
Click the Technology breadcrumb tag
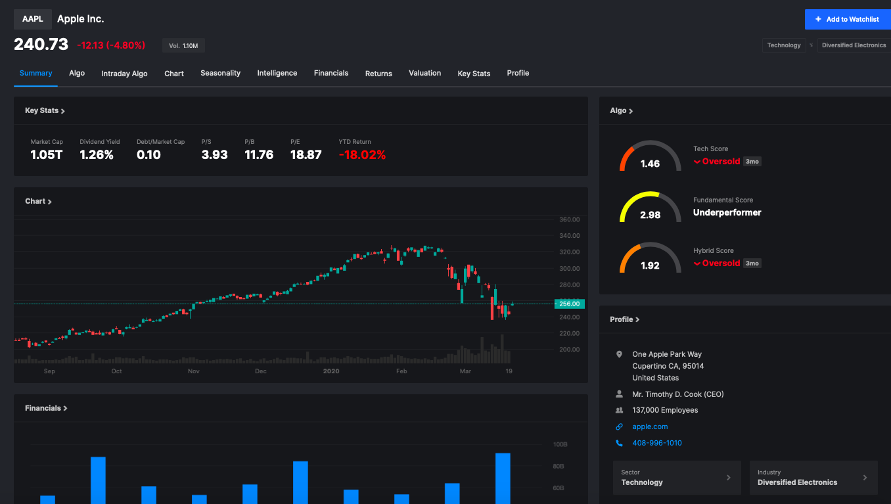click(784, 45)
